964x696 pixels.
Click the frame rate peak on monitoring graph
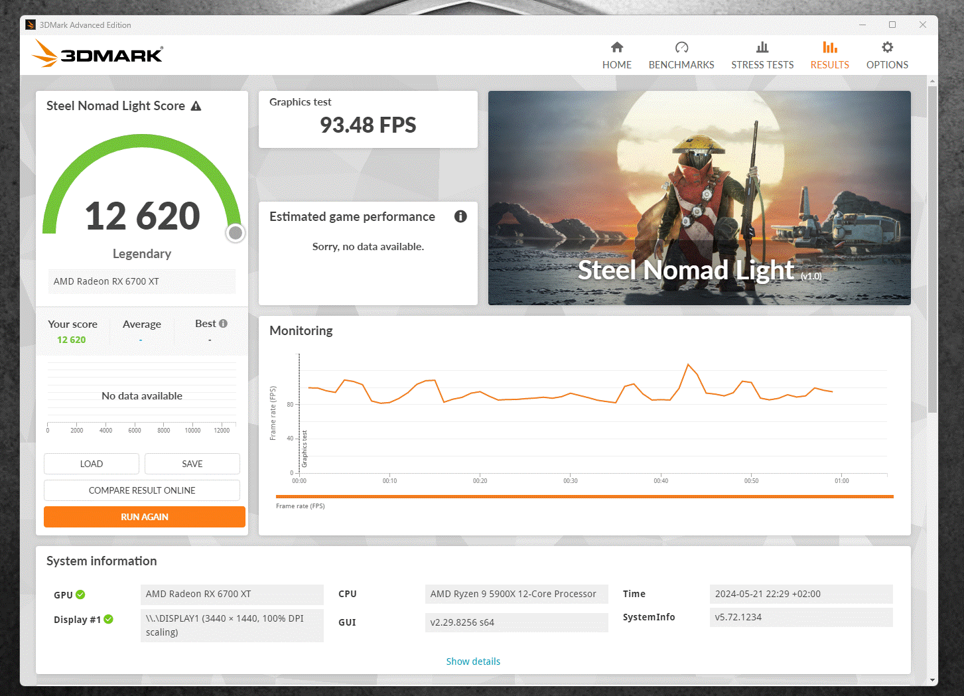688,364
